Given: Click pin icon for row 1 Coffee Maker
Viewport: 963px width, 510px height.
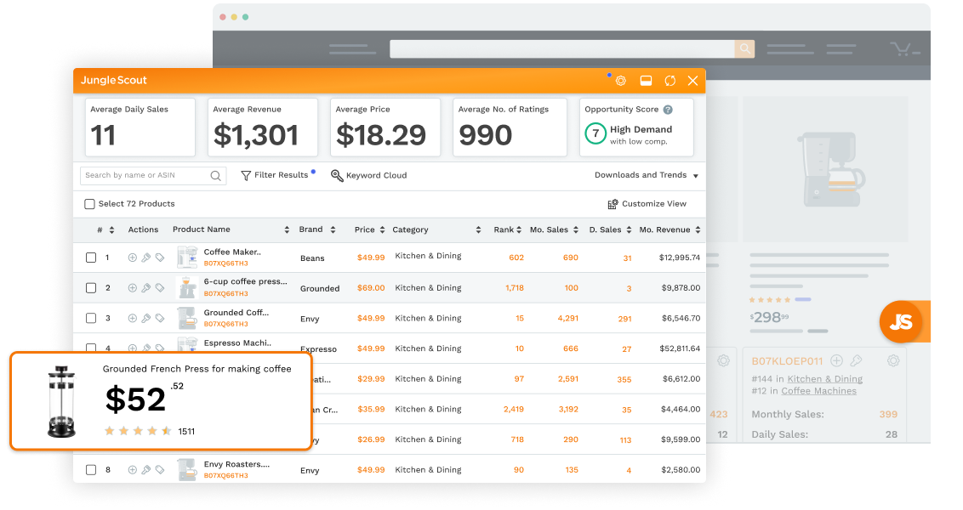Looking at the screenshot, I should pos(146,258).
